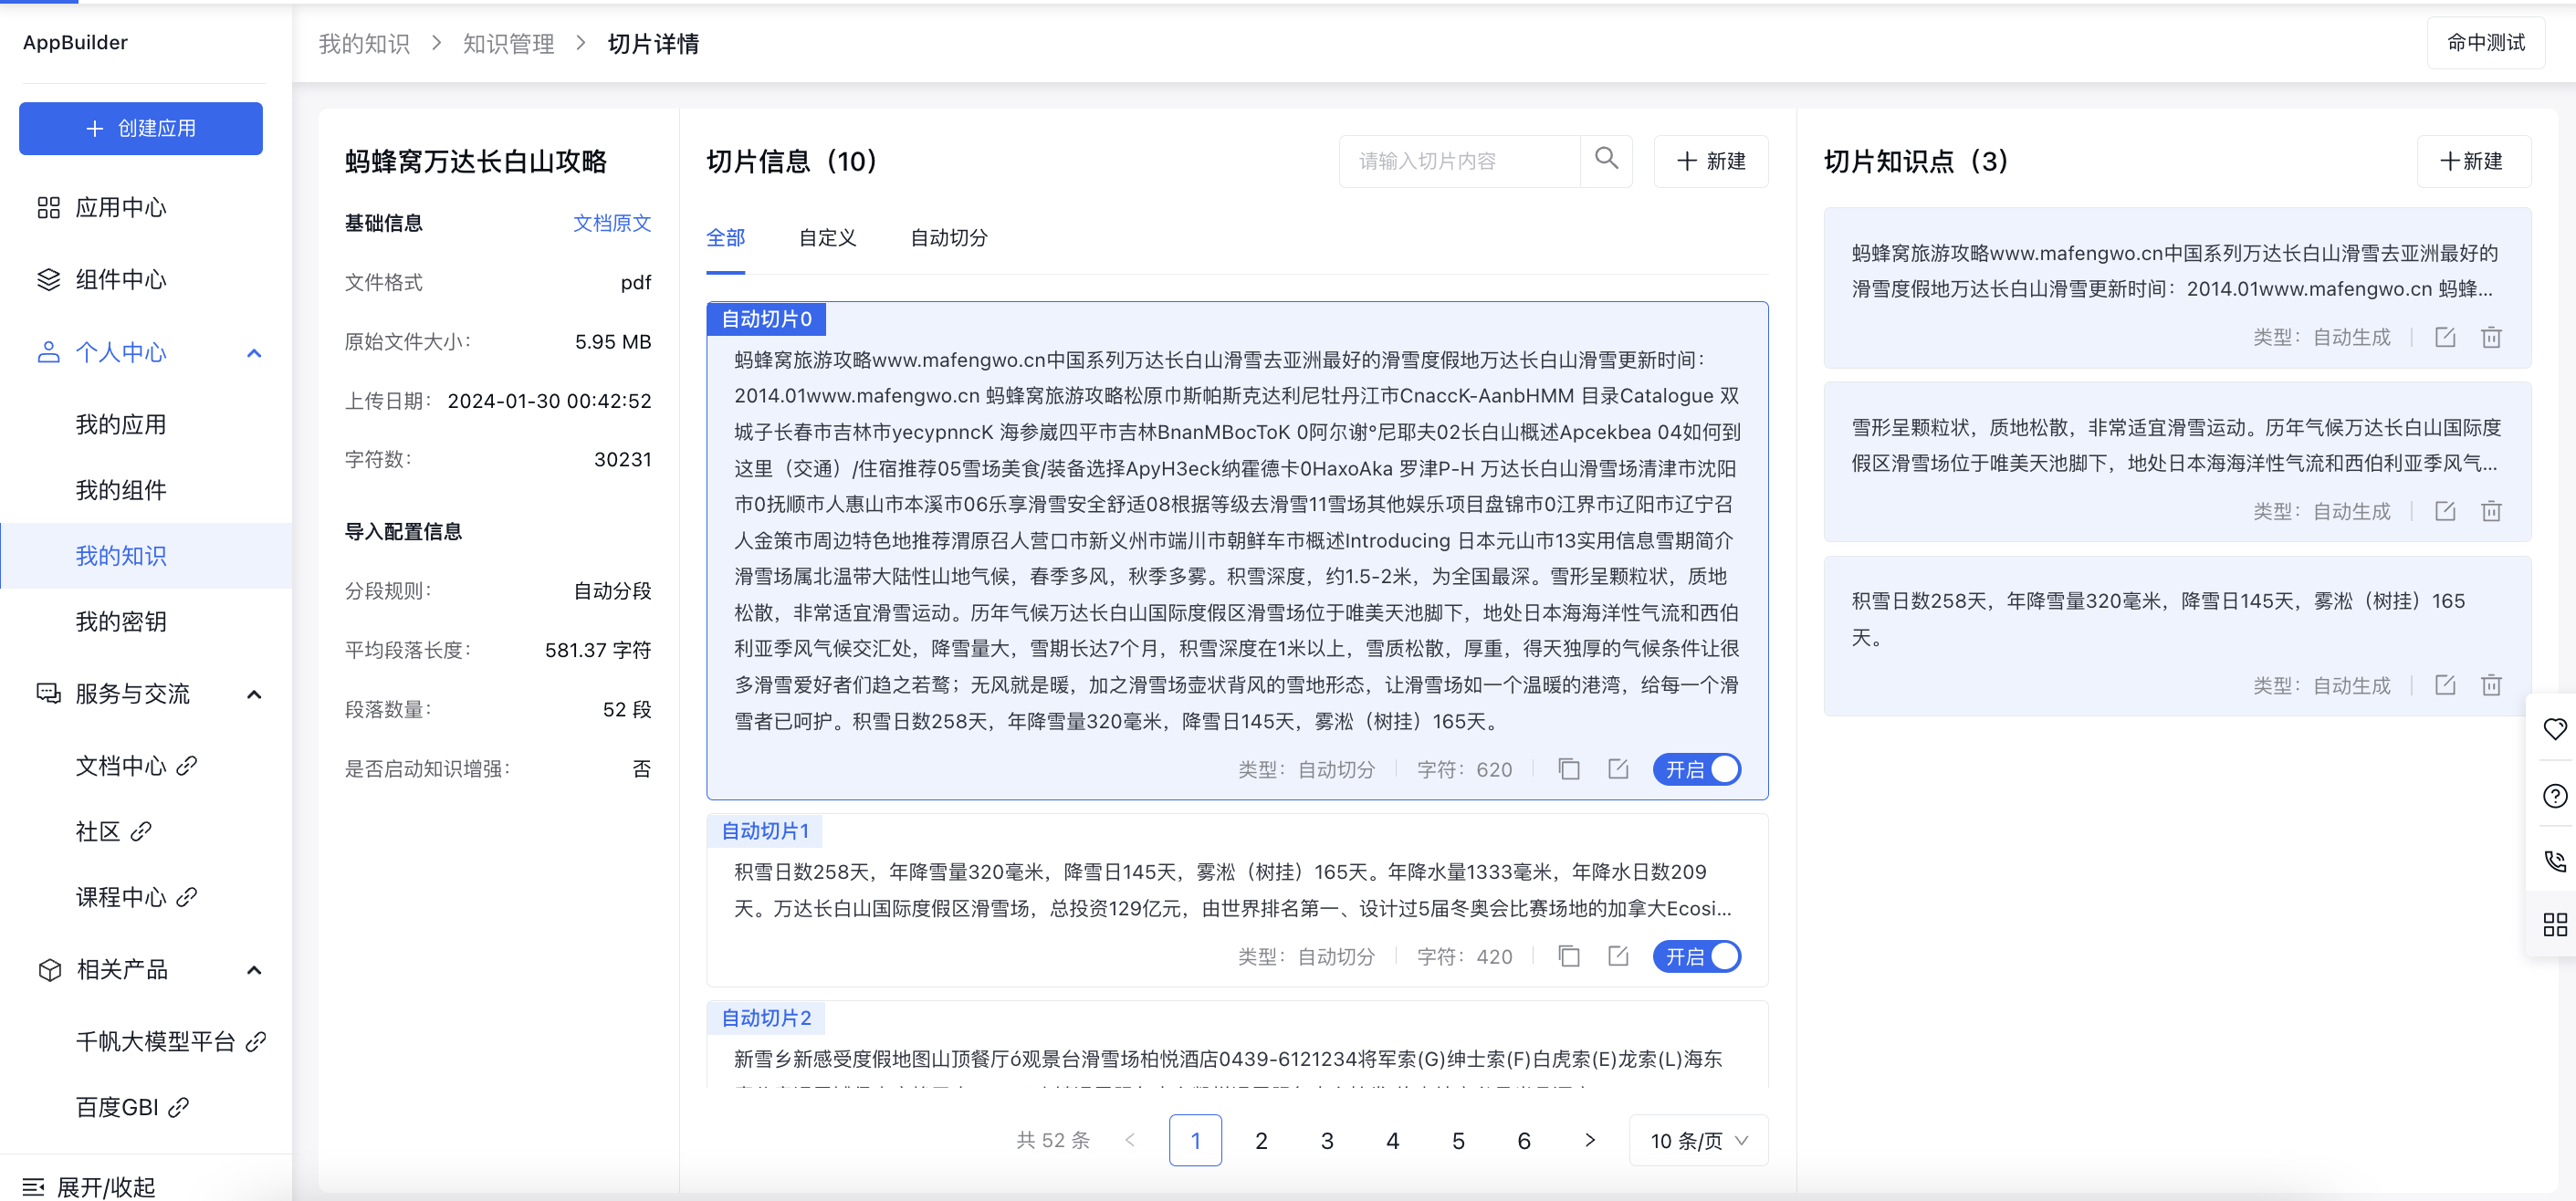Click the 个人中心 person icon

(x=48, y=352)
